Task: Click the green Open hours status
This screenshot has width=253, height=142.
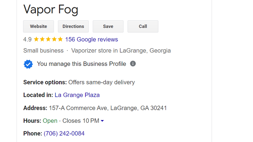Action: 50,121
